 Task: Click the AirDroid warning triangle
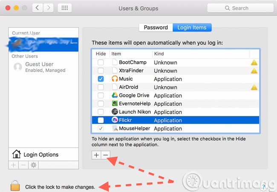(254, 87)
